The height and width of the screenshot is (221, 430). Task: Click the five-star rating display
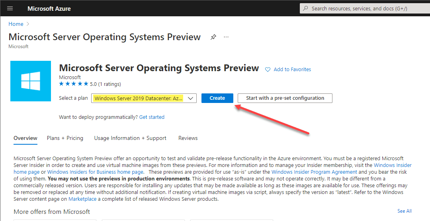73,84
